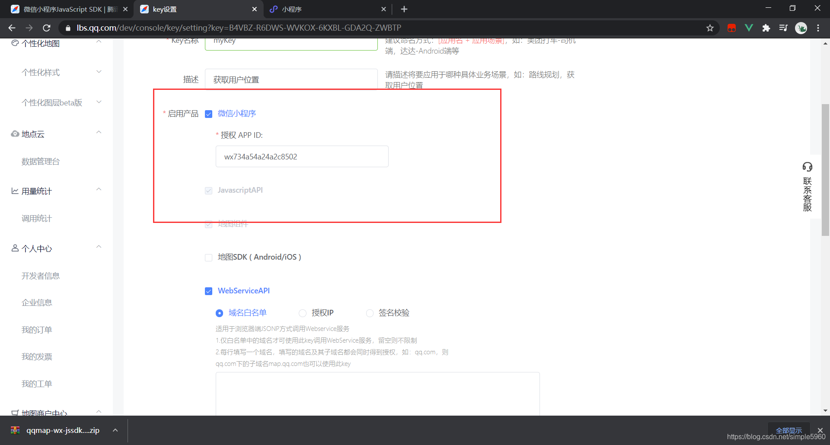The height and width of the screenshot is (445, 830).
Task: Expand the 个性化图层beta版 submenu
Action: tap(99, 102)
